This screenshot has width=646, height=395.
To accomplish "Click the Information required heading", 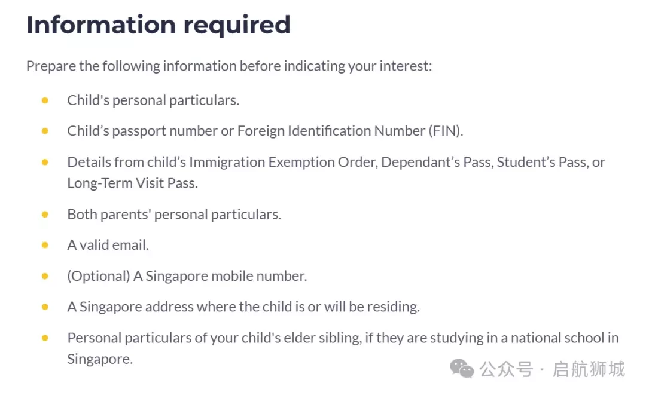I will (159, 25).
